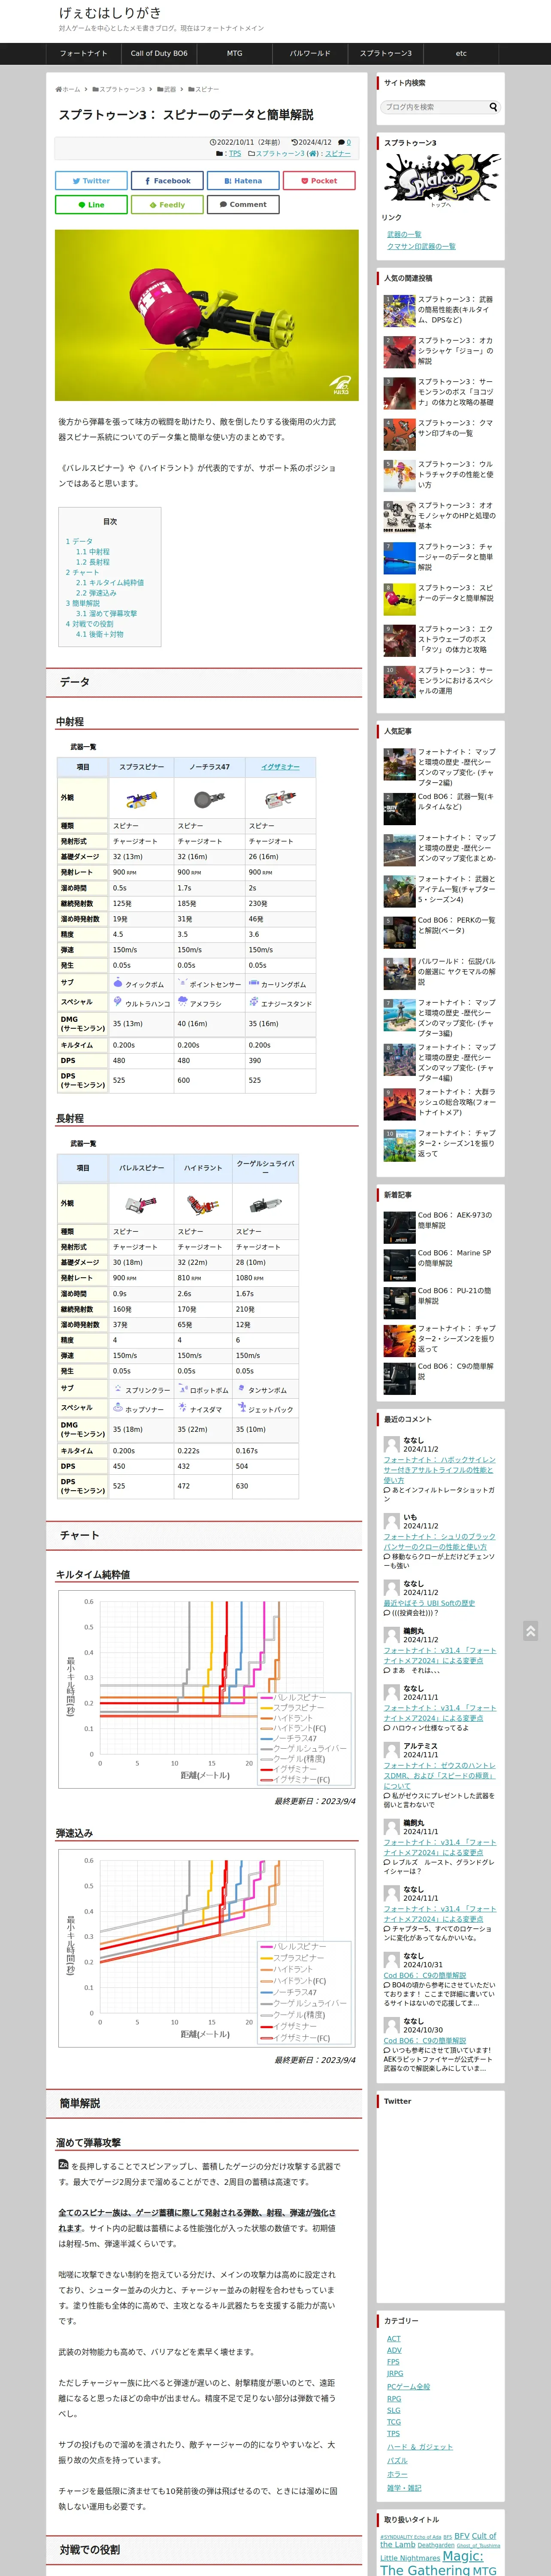
Task: Jump to comments with Comment button
Action: [243, 205]
